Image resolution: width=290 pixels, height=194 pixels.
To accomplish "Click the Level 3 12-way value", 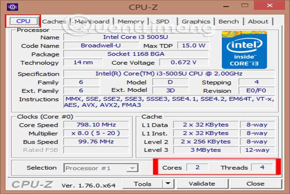I will coord(257,150).
